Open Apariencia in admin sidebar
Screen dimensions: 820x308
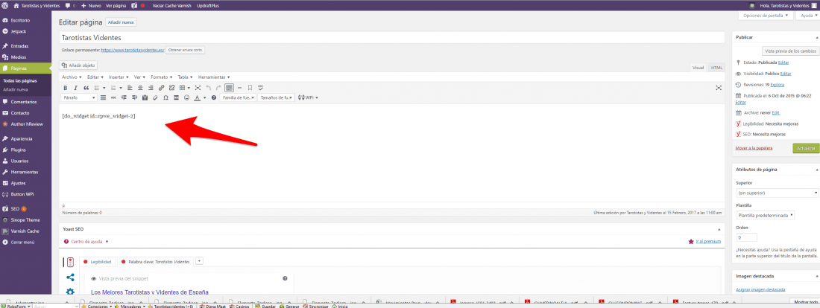point(21,139)
